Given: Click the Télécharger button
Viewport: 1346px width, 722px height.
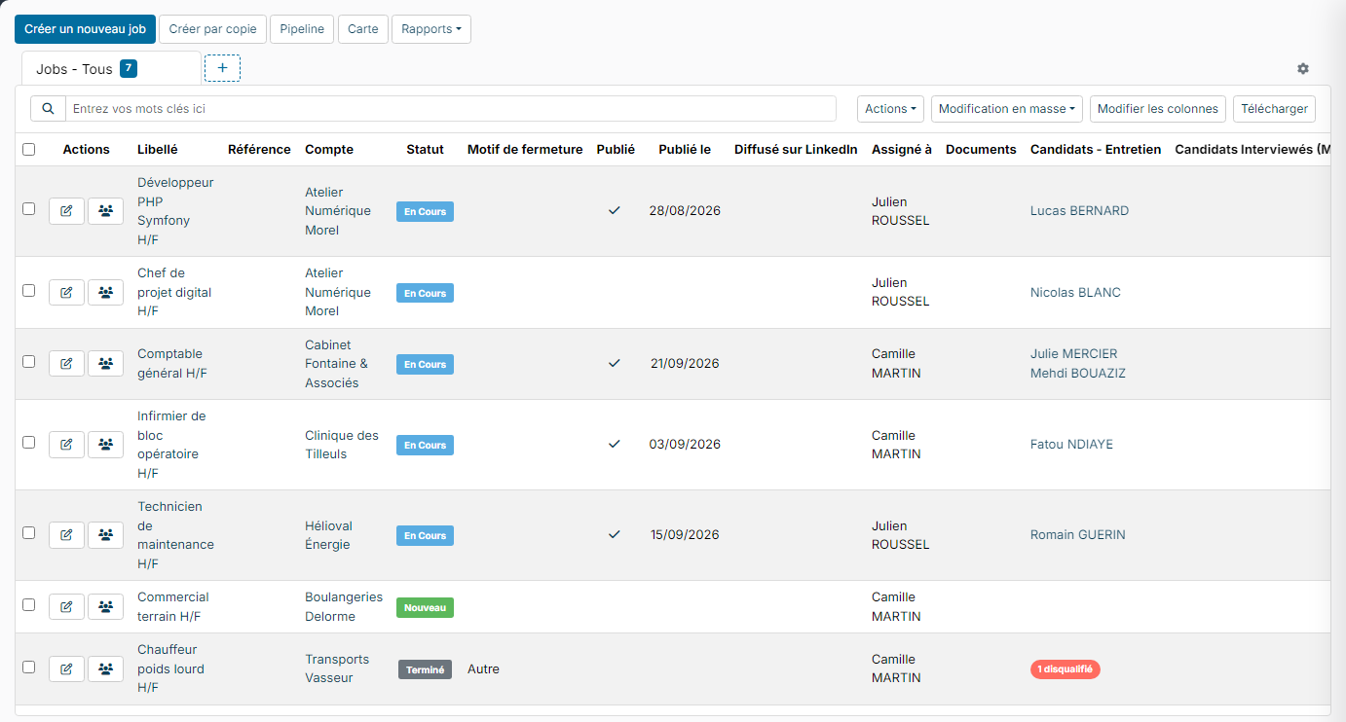Looking at the screenshot, I should (x=1274, y=109).
